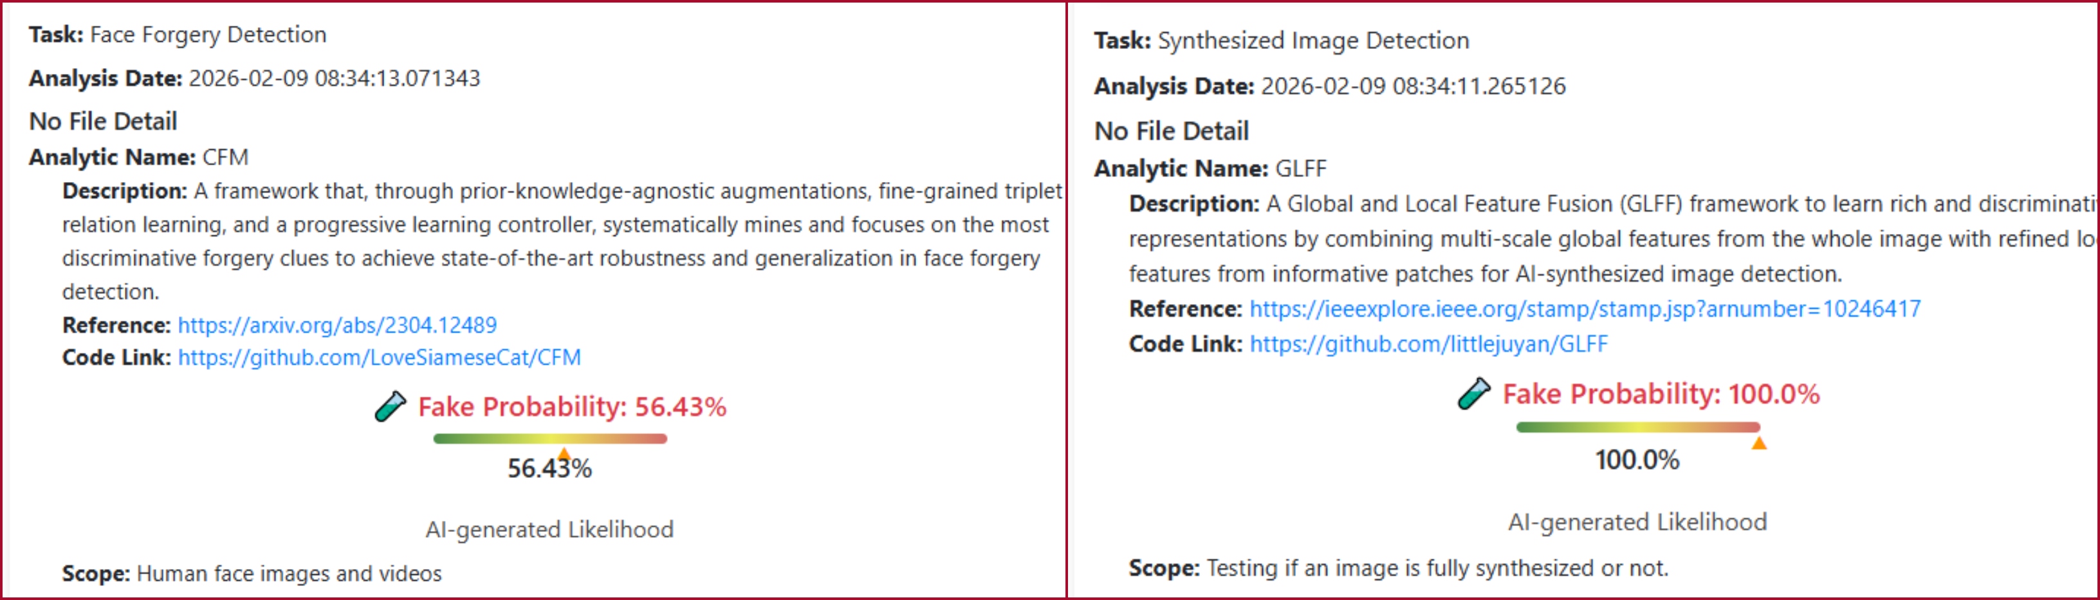This screenshot has height=600, width=2100.
Task: Click the GLFF analysis date 08:34:11.265126
Action: pos(1413,86)
